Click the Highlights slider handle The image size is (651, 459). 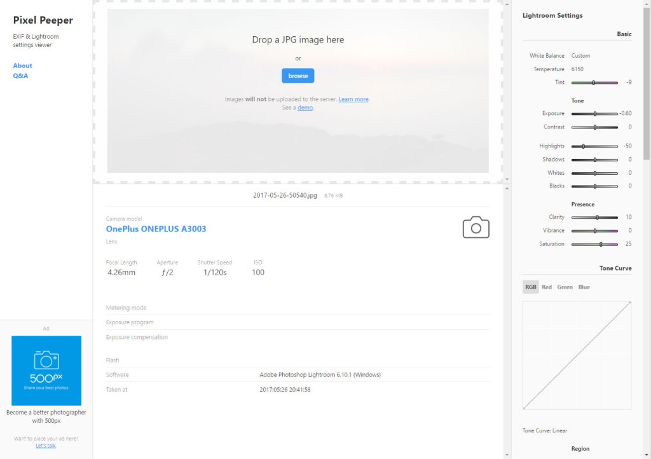pyautogui.click(x=583, y=146)
